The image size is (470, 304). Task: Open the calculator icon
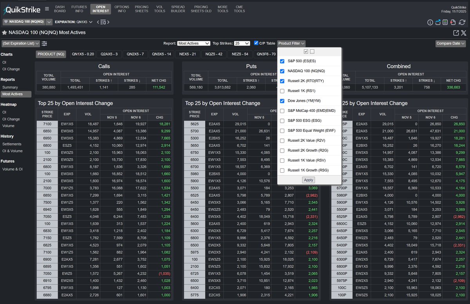point(445,22)
